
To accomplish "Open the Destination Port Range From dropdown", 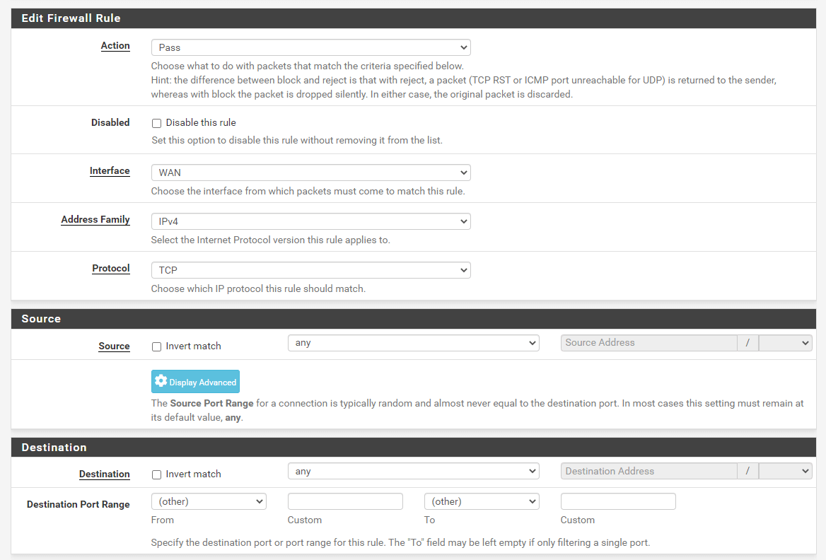I will coord(208,501).
